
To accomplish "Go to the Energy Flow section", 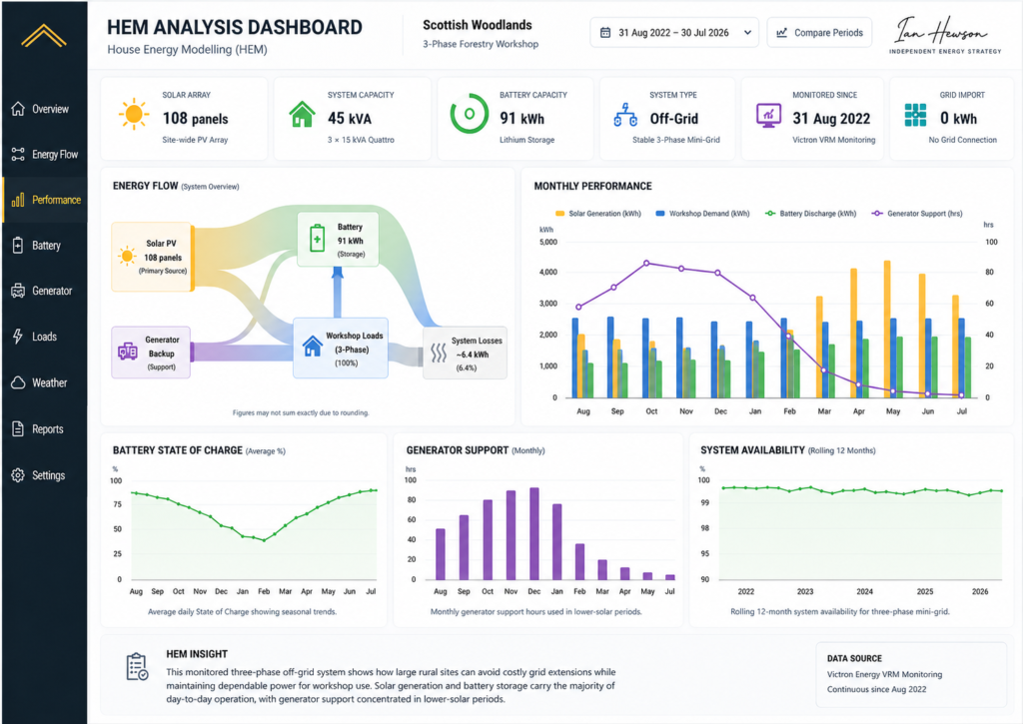I will tap(44, 155).
